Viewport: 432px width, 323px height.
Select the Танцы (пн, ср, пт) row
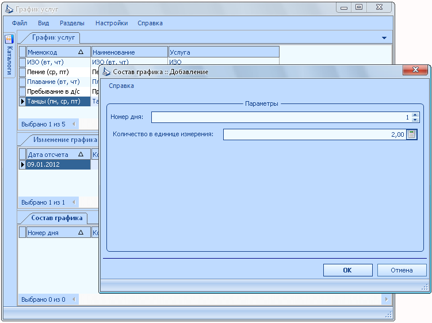(58, 101)
